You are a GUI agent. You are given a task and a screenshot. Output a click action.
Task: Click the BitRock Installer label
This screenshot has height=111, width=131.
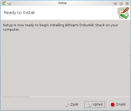point(16,97)
